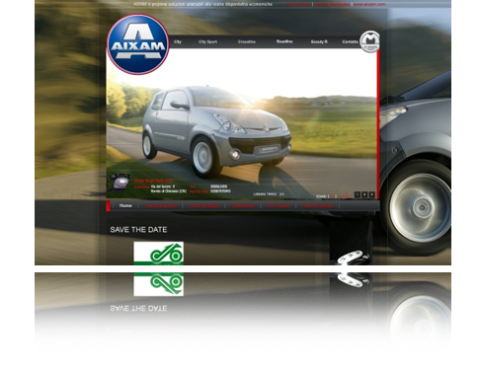Click the red company name by the telephone
Screen dimensions: 481x371
pyautogui.click(x=153, y=181)
